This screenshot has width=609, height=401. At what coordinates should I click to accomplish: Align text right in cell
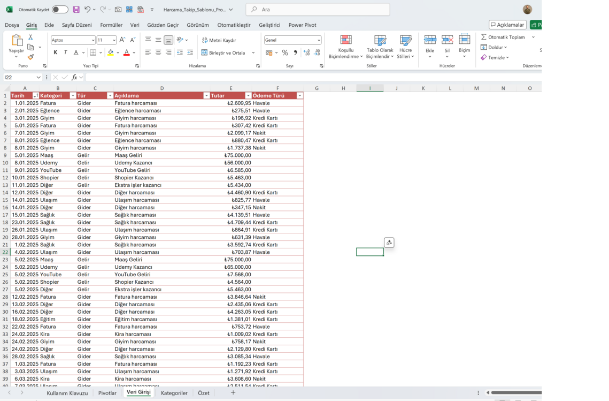click(x=168, y=52)
